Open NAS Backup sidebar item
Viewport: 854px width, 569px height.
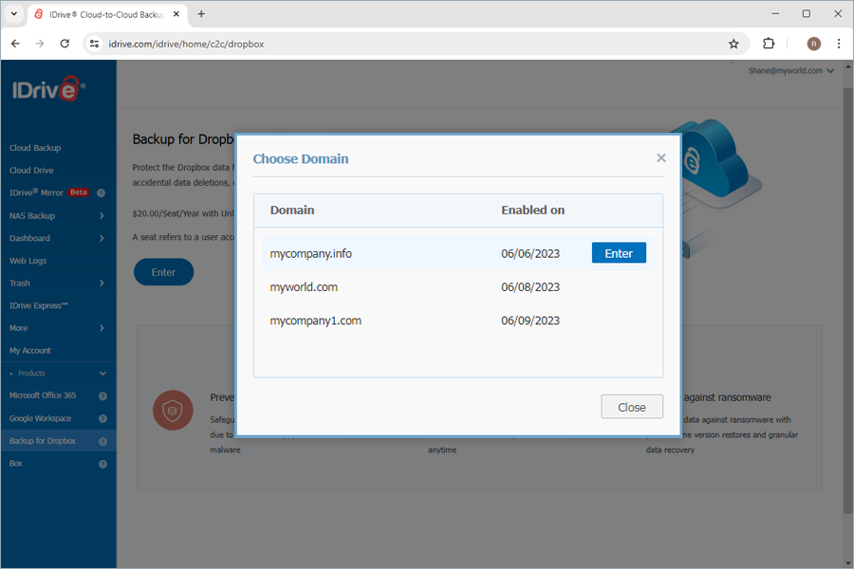click(x=32, y=215)
